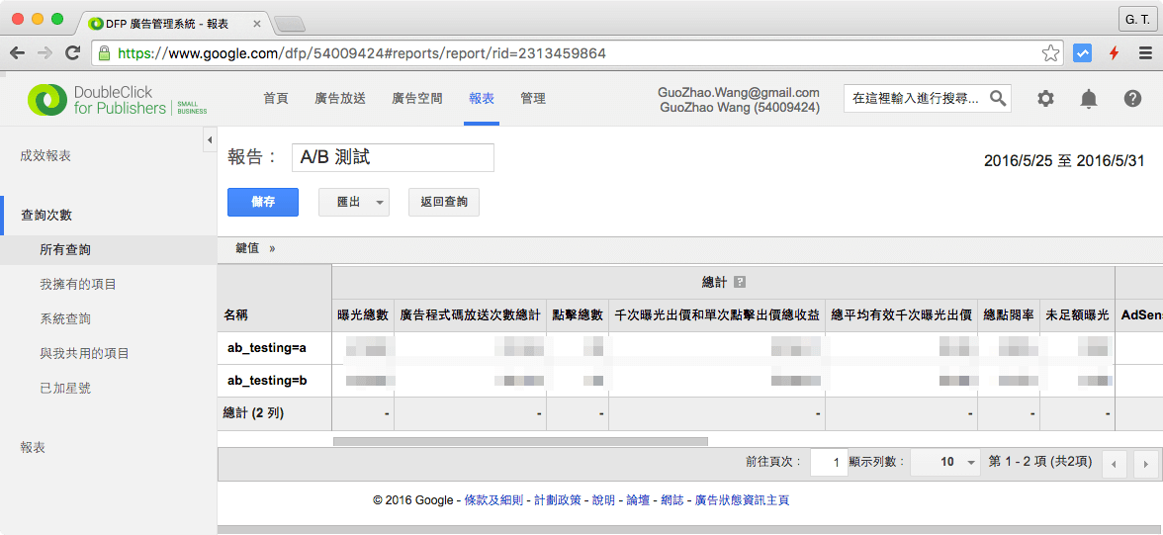
Task: Click the blue checkmark extension icon
Action: pos(1082,53)
